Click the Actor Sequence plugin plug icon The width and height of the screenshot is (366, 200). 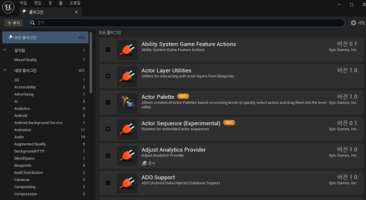pos(127,130)
